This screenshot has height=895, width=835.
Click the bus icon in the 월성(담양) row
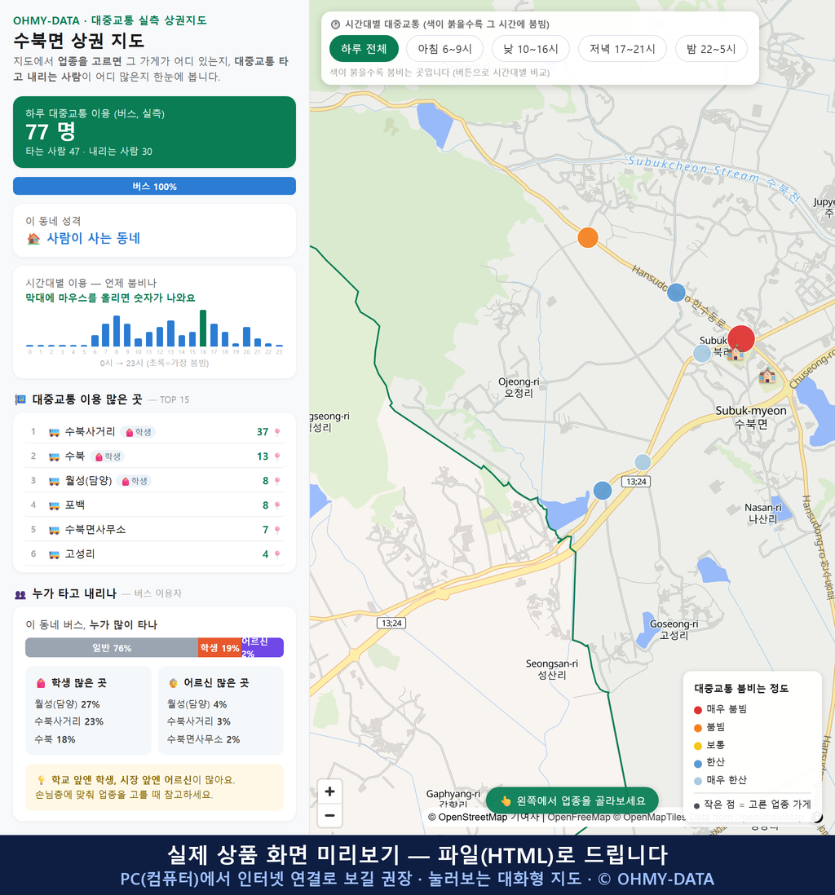[x=55, y=481]
